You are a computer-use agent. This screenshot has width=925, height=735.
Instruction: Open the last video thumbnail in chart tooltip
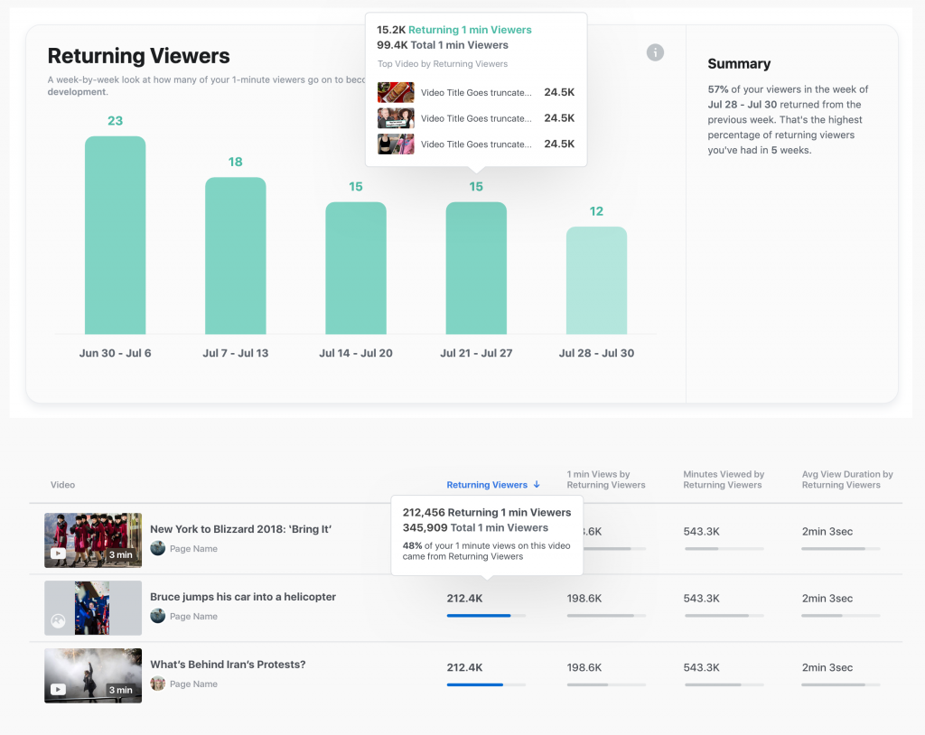click(396, 144)
